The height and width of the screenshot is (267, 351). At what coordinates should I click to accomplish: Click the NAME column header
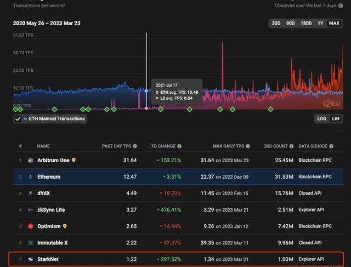point(43,146)
